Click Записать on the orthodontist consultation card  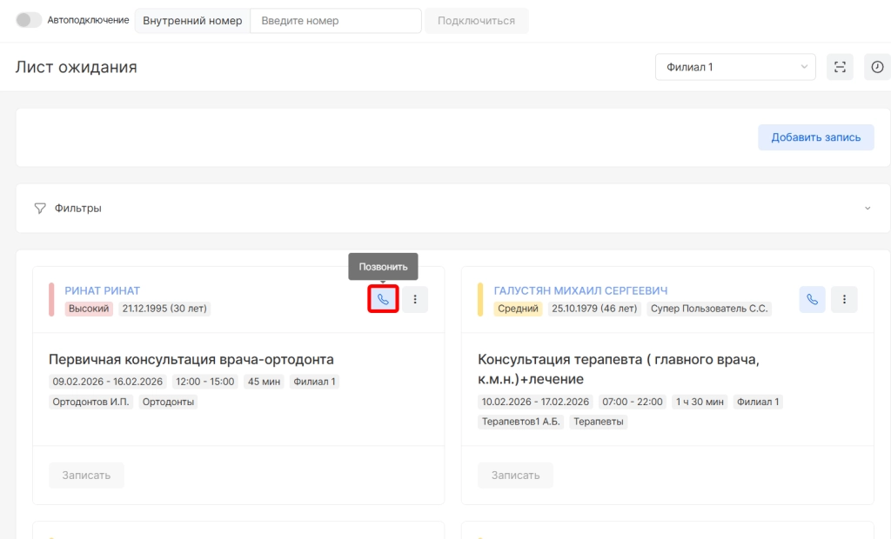coord(86,476)
